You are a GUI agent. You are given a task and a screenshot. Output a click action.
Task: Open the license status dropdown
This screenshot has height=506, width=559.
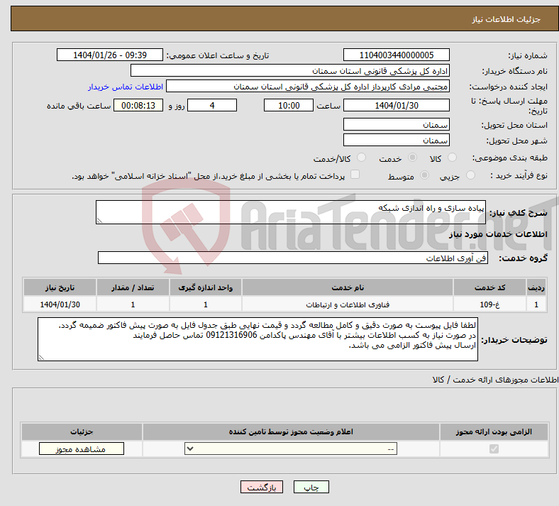pyautogui.click(x=291, y=449)
